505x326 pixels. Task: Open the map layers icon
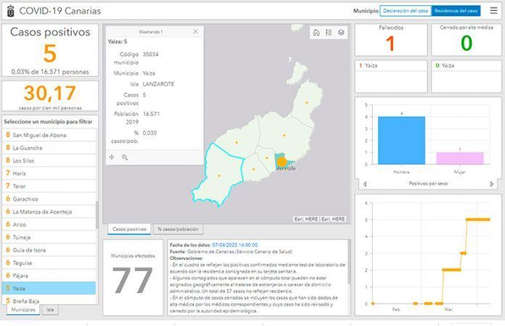click(x=341, y=33)
